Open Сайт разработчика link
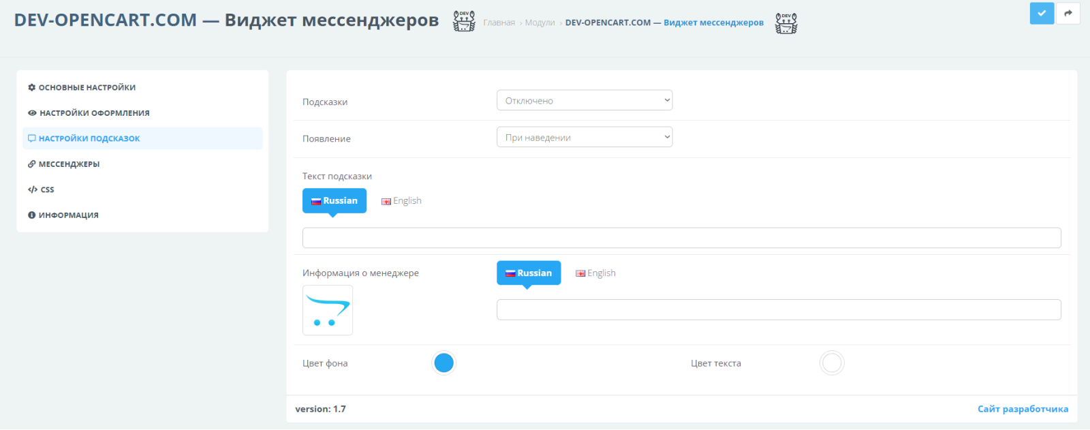1090x430 pixels. tap(1023, 409)
